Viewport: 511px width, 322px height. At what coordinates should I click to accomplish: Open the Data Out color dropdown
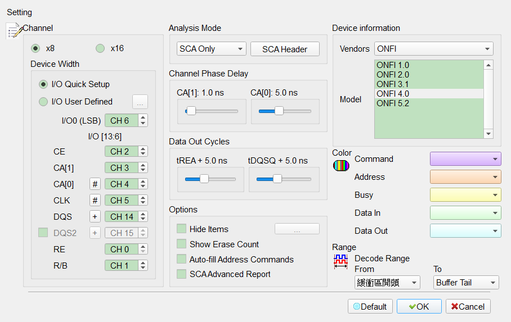(x=465, y=230)
